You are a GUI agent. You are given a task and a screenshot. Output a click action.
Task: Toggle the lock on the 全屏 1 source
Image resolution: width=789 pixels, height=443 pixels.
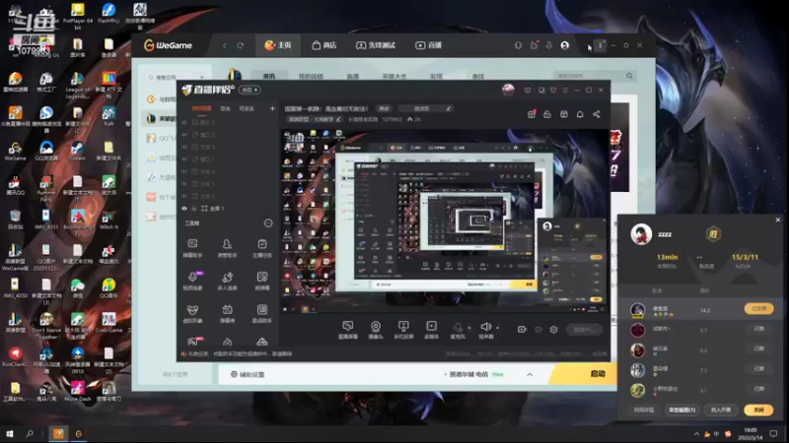click(194, 209)
